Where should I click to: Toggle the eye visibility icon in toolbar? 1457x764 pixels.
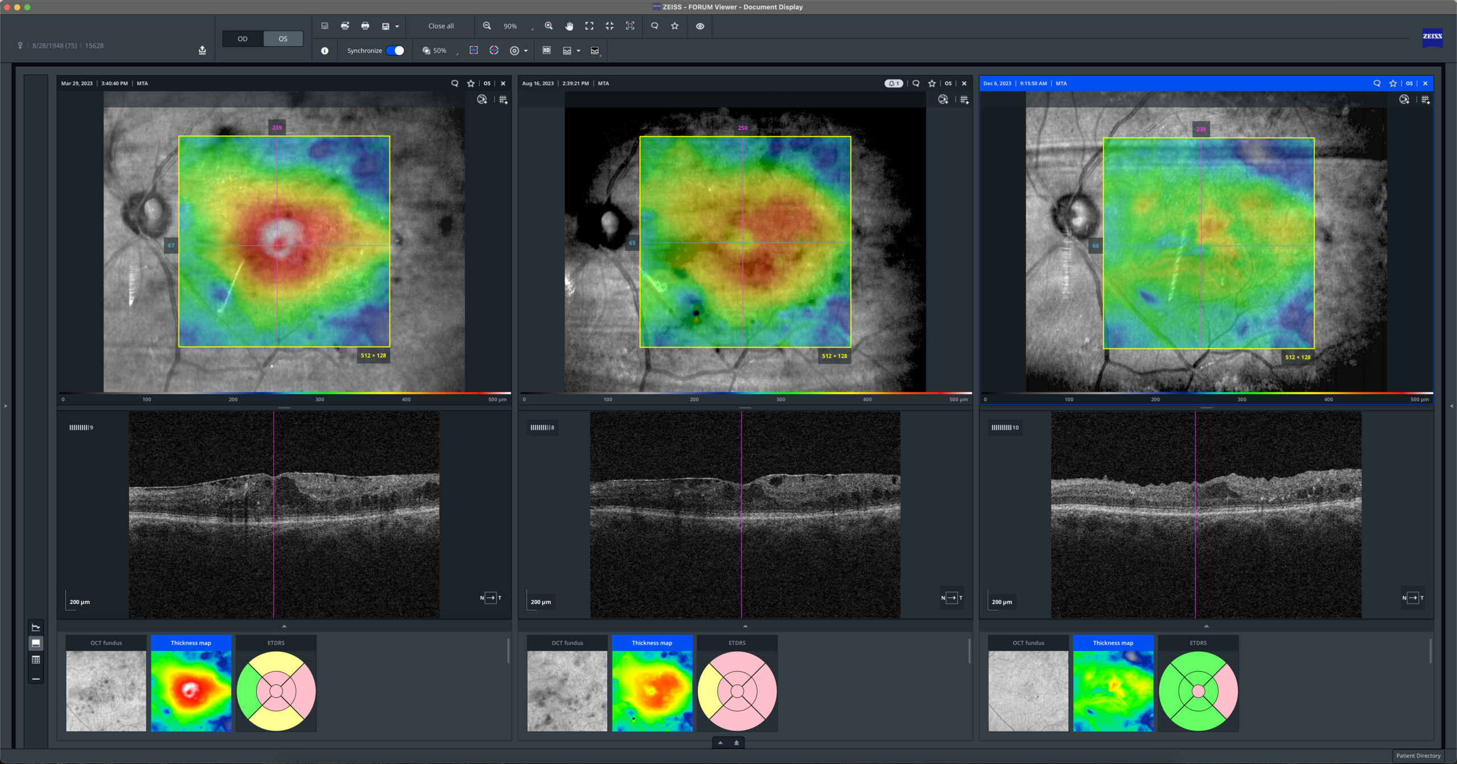(x=700, y=26)
